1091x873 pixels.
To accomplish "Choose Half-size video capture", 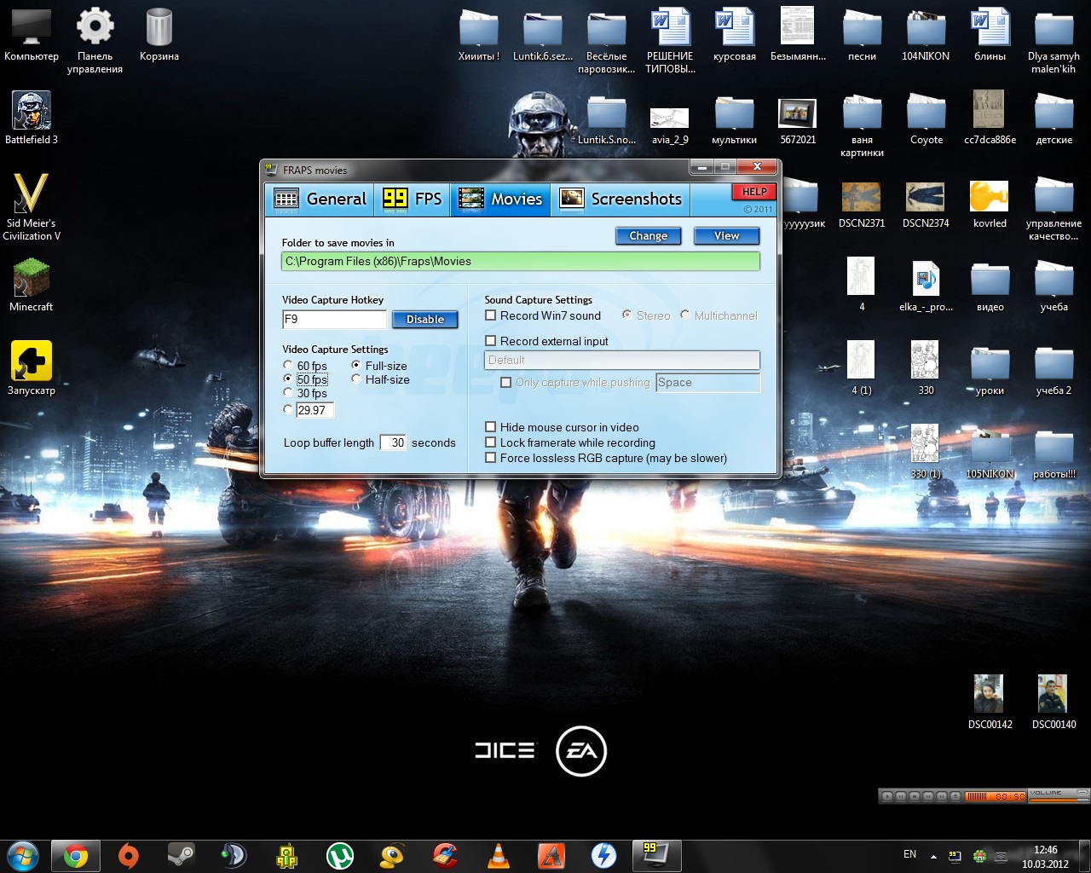I will [356, 379].
